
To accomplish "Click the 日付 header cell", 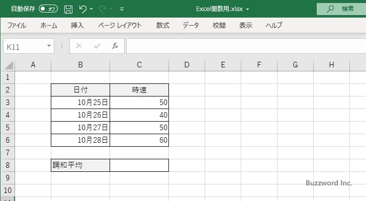I will click(80, 90).
